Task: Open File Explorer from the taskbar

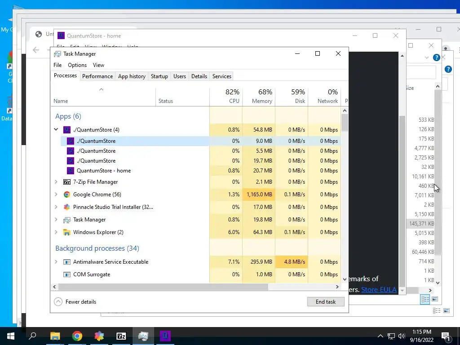Action: 55,336
